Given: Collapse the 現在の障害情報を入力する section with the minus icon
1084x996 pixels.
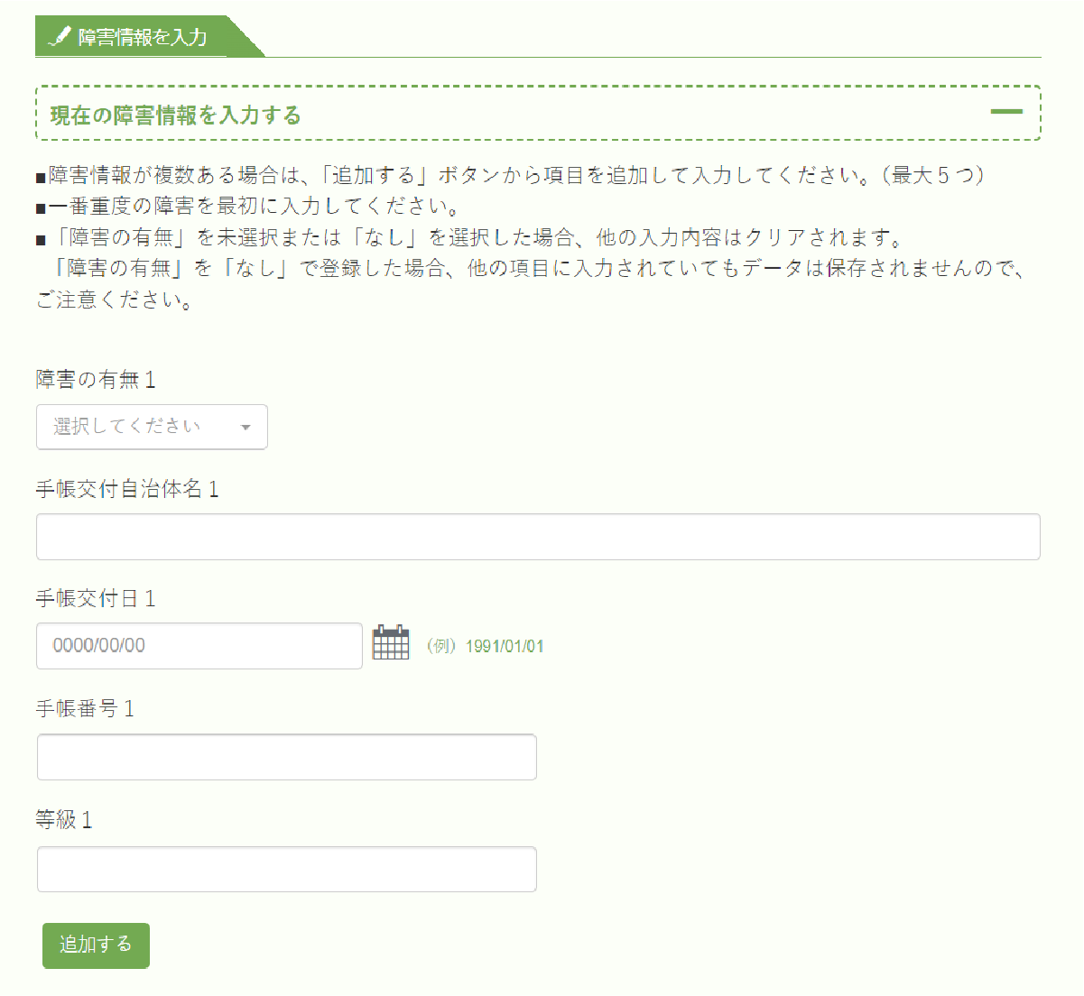Looking at the screenshot, I should click(1006, 112).
